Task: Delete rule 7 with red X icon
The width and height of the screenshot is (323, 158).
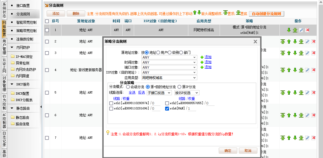Action: tap(313, 138)
